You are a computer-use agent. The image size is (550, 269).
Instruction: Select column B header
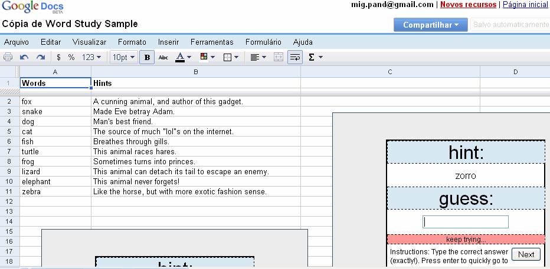196,72
